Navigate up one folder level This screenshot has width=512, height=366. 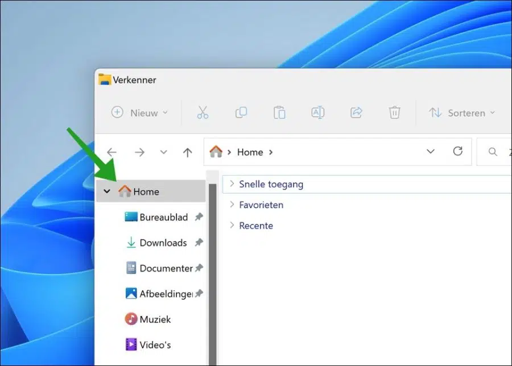click(x=187, y=152)
